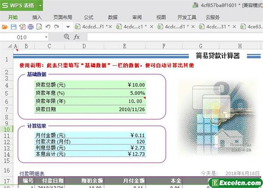This screenshot has height=188, width=263.
Task: Open the 视图 ribbon tab
Action: click(x=161, y=17)
